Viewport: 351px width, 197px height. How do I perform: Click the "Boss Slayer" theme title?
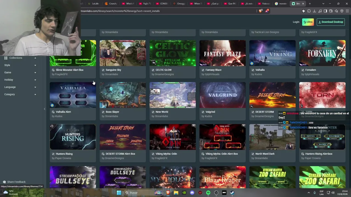pos(112,112)
